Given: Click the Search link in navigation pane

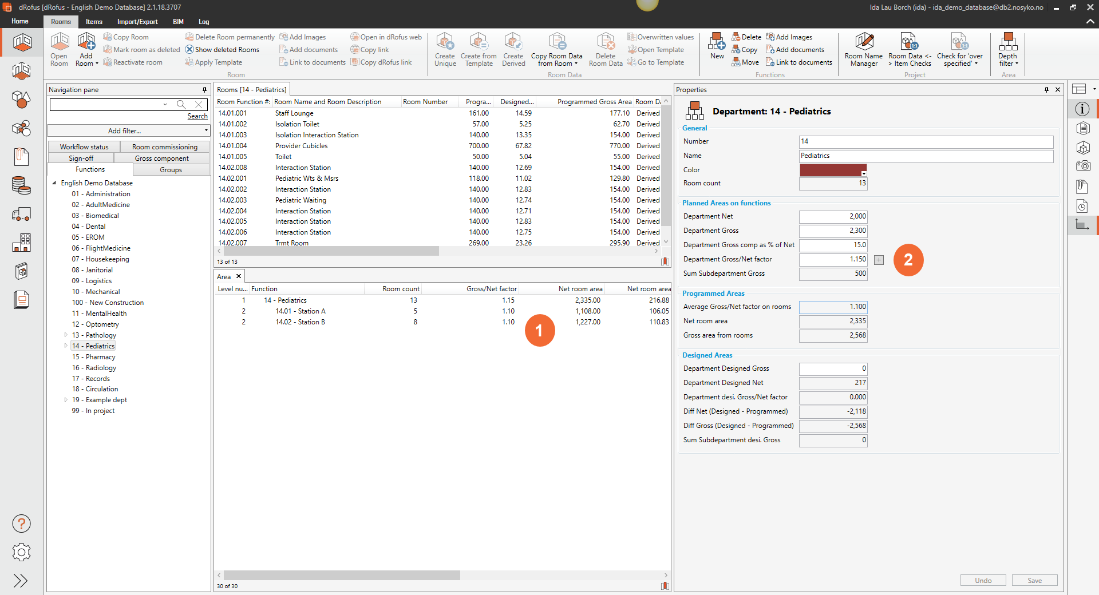Looking at the screenshot, I should (x=197, y=116).
